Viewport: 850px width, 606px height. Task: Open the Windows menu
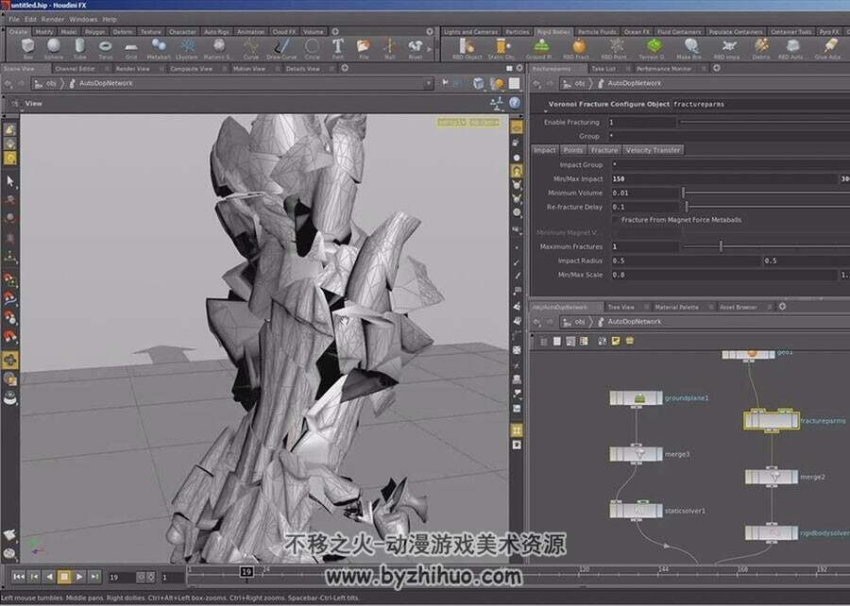(83, 19)
